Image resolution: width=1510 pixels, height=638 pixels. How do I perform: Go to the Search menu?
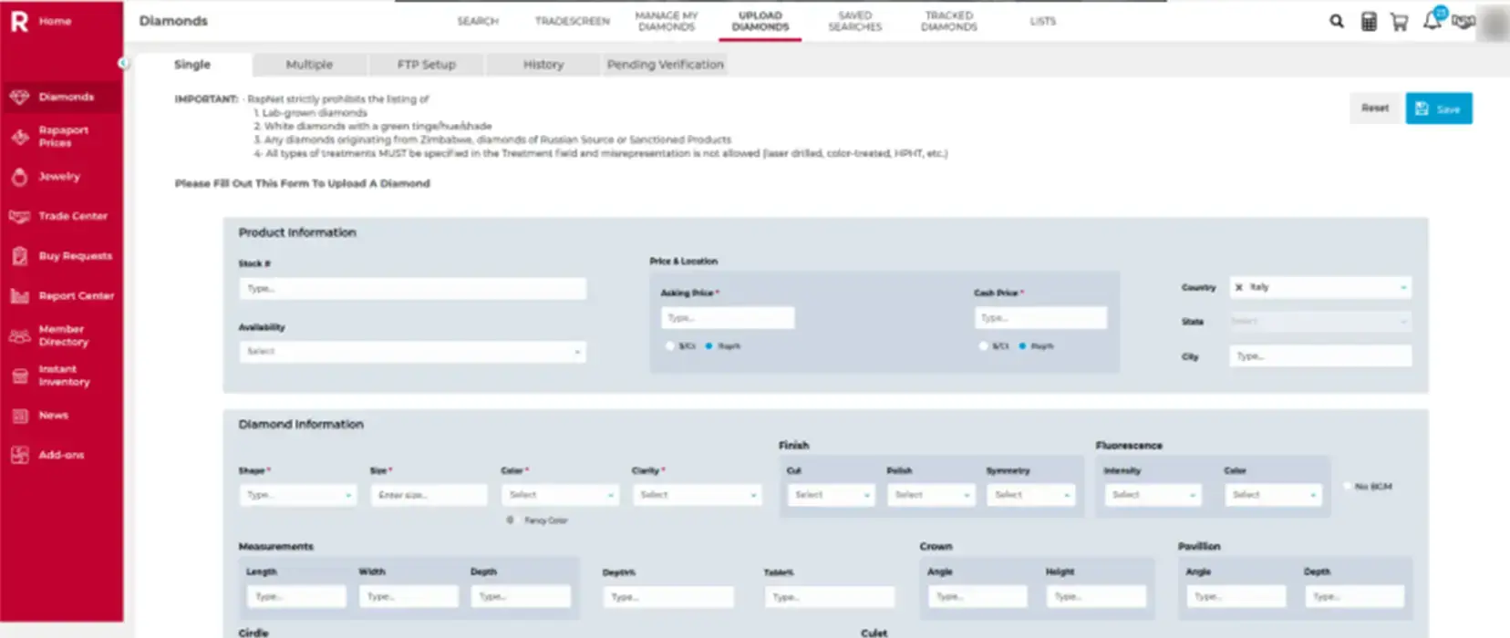pos(478,21)
